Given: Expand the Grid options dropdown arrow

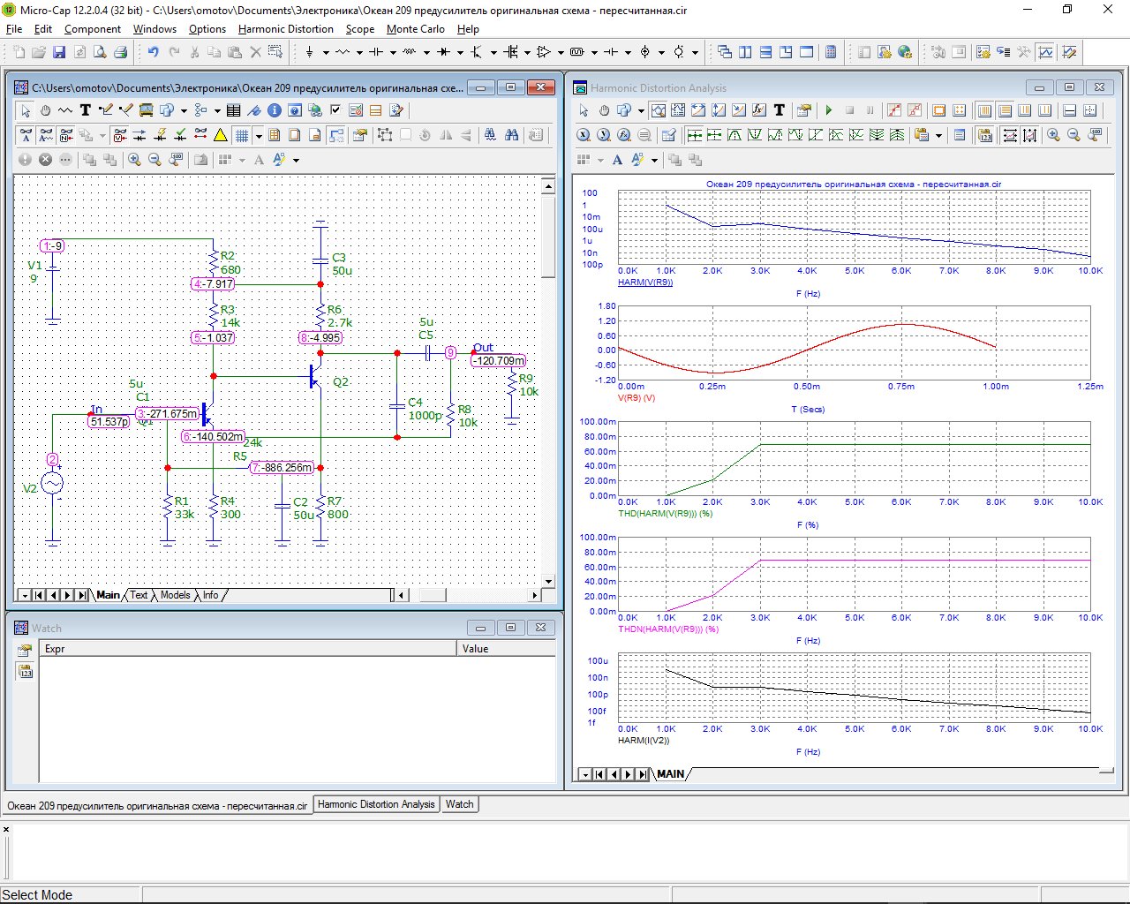Looking at the screenshot, I should (259, 135).
